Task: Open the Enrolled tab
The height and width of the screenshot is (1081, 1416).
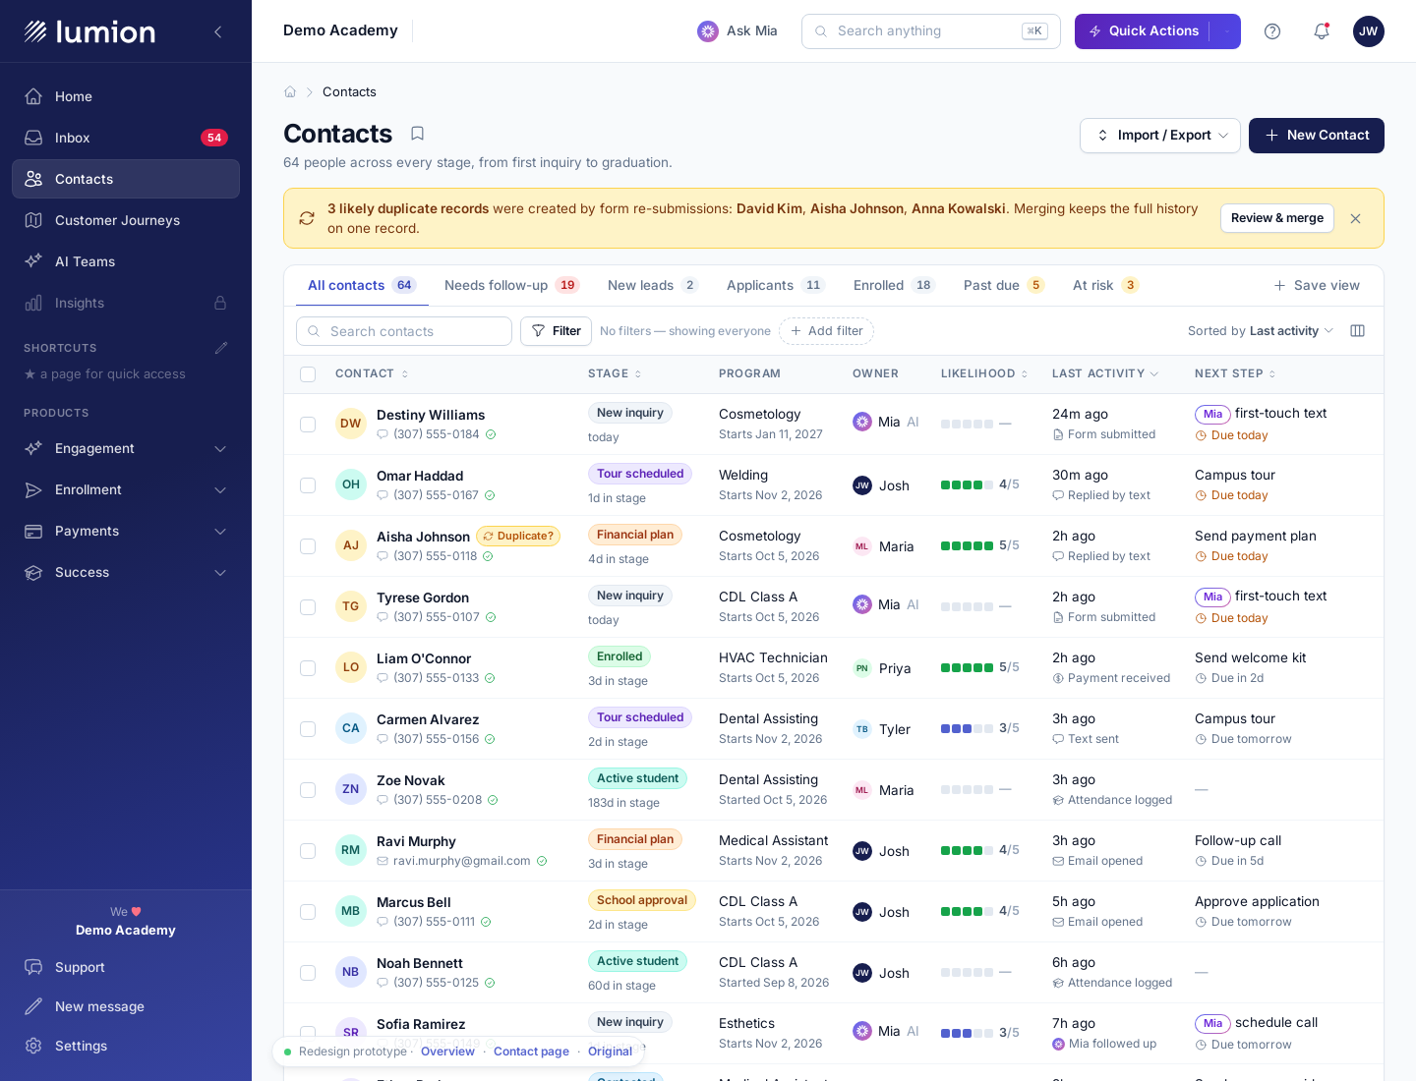Action: coord(894,285)
